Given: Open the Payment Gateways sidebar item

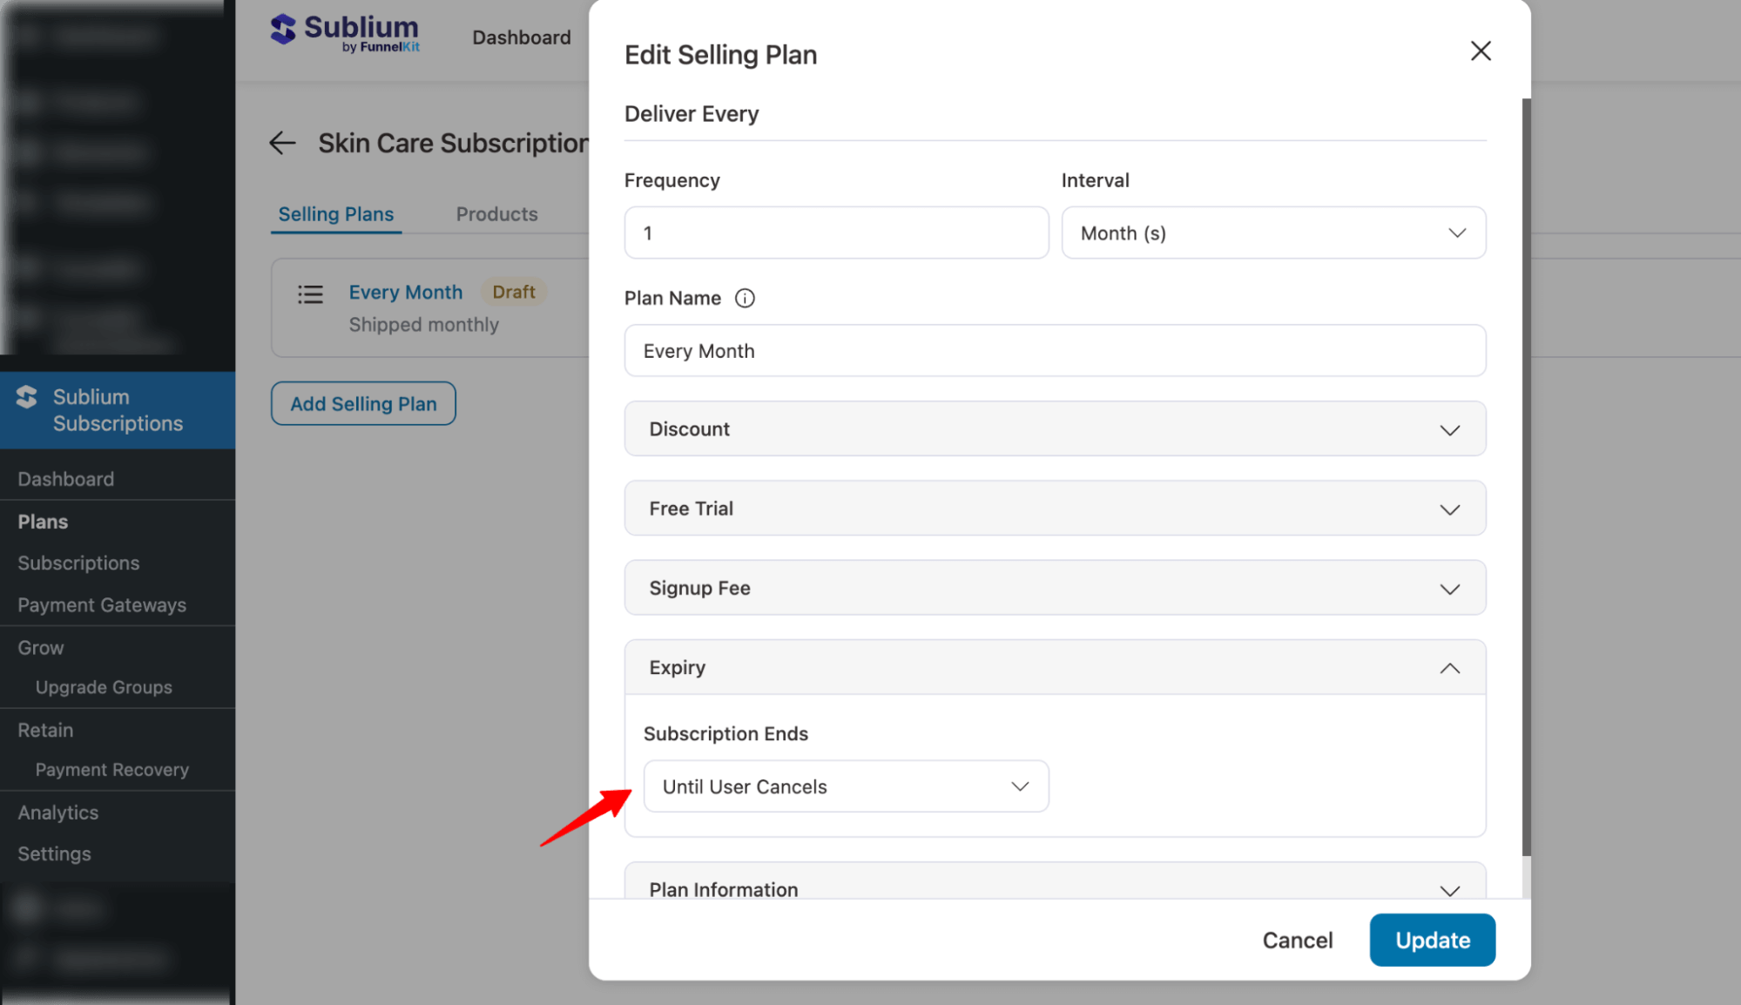Looking at the screenshot, I should pyautogui.click(x=102, y=604).
